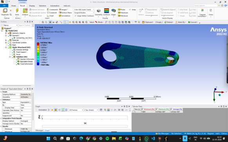Viewport: 228px width, 142px height.
Task: Insert an Annotation
Action: [65, 16]
